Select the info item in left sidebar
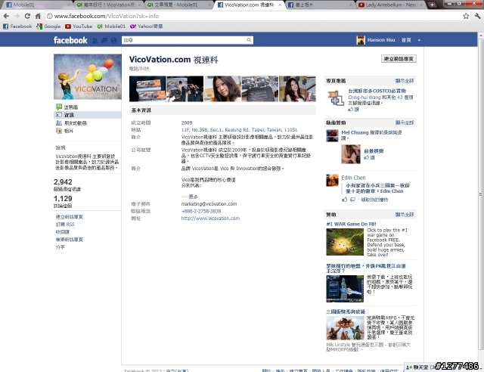This screenshot has height=372, width=484. point(88,115)
